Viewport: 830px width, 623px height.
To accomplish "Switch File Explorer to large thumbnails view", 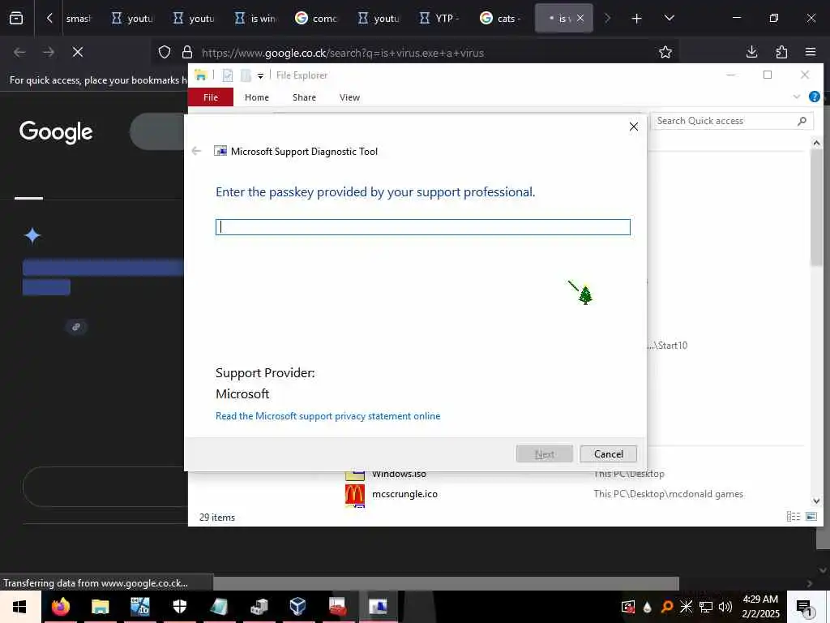I will coord(811,517).
